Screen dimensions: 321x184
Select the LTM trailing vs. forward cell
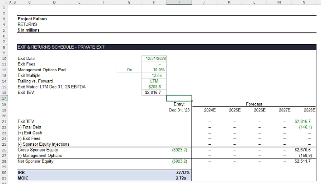(154, 81)
